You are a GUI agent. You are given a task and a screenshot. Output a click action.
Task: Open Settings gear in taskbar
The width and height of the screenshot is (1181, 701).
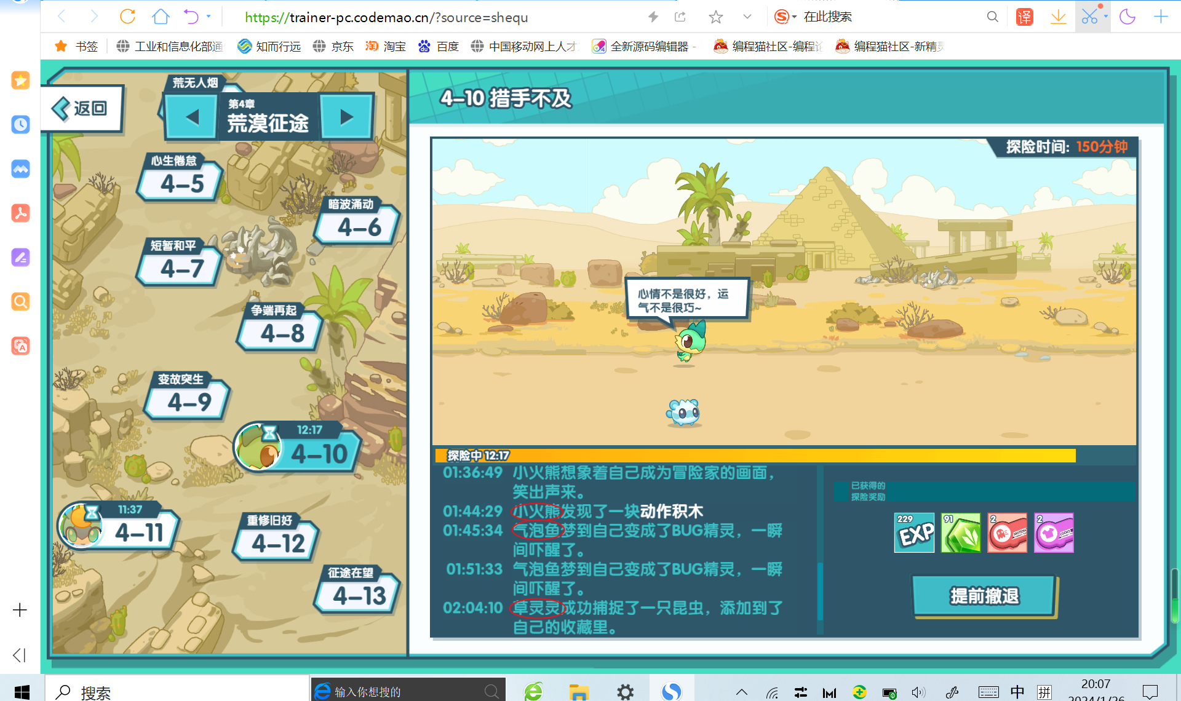tap(626, 692)
